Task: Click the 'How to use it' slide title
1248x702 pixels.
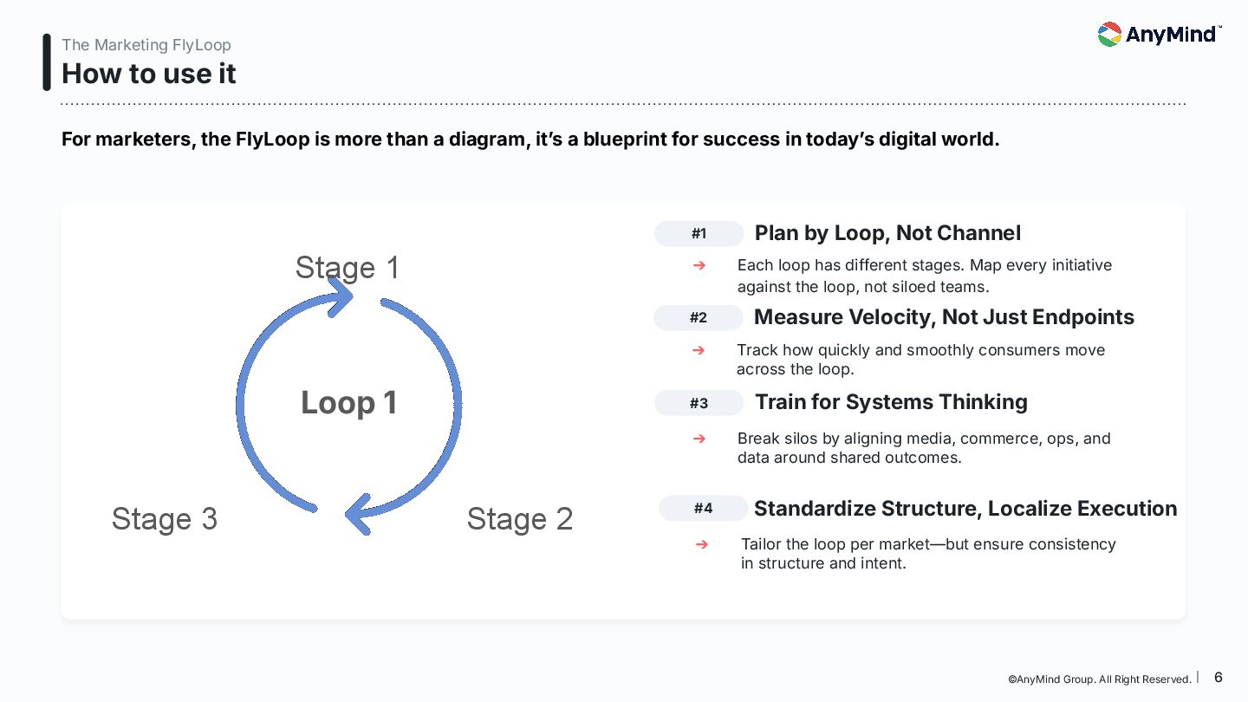Action: pyautogui.click(x=149, y=74)
